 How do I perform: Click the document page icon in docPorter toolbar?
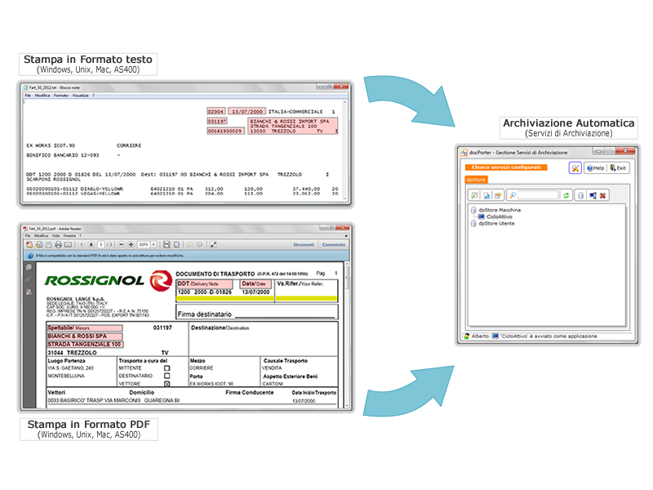486,195
